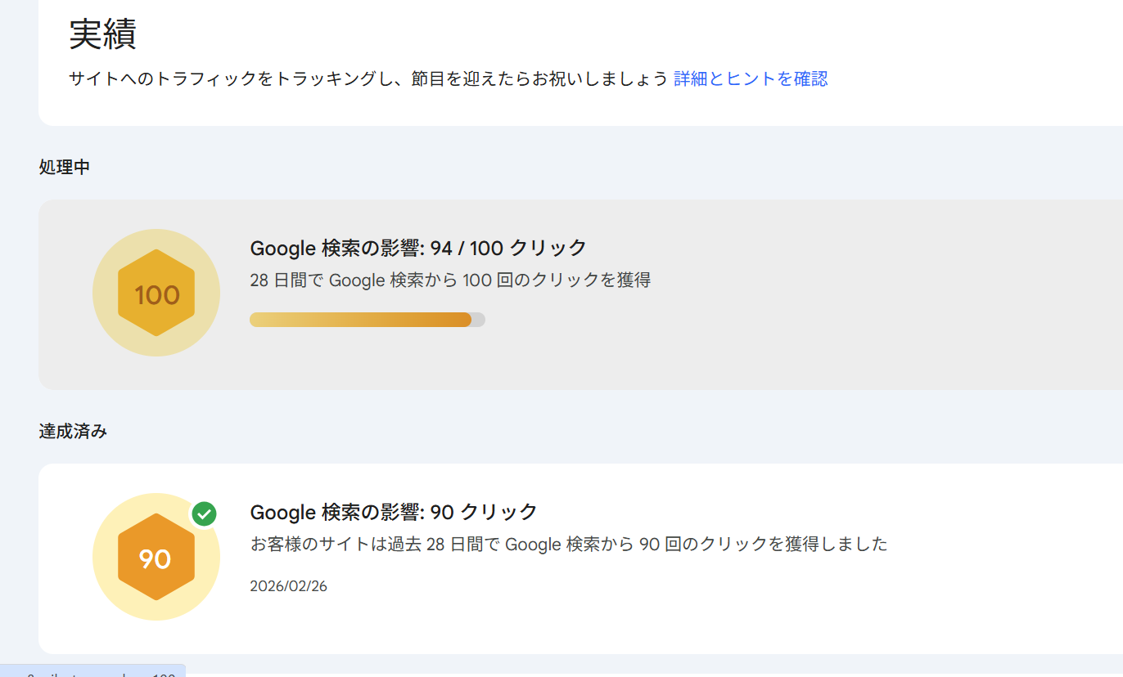This screenshot has width=1123, height=677.
Task: Click the 処理中 section heading
Action: coord(65,167)
